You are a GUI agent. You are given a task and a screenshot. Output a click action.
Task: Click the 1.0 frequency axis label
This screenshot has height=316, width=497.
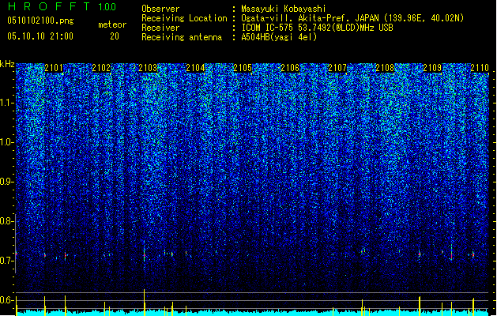(x=6, y=142)
